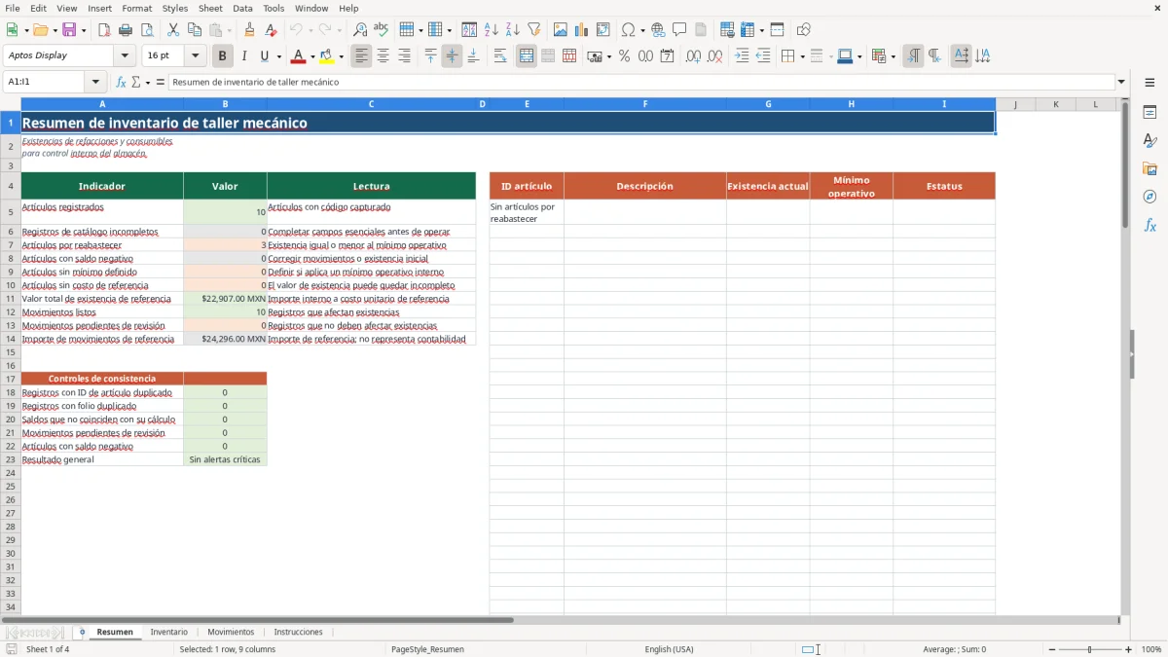Toggle Print Preview

[x=147, y=30]
